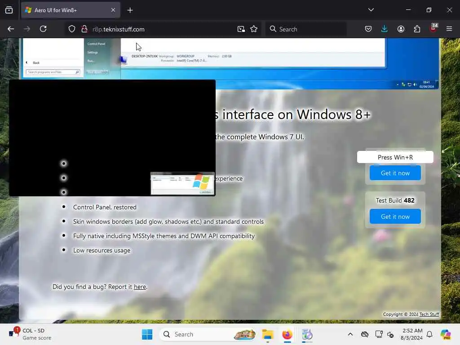The image size is (460, 345).
Task: Click 'Low resources usage' feature text
Action: (102, 250)
